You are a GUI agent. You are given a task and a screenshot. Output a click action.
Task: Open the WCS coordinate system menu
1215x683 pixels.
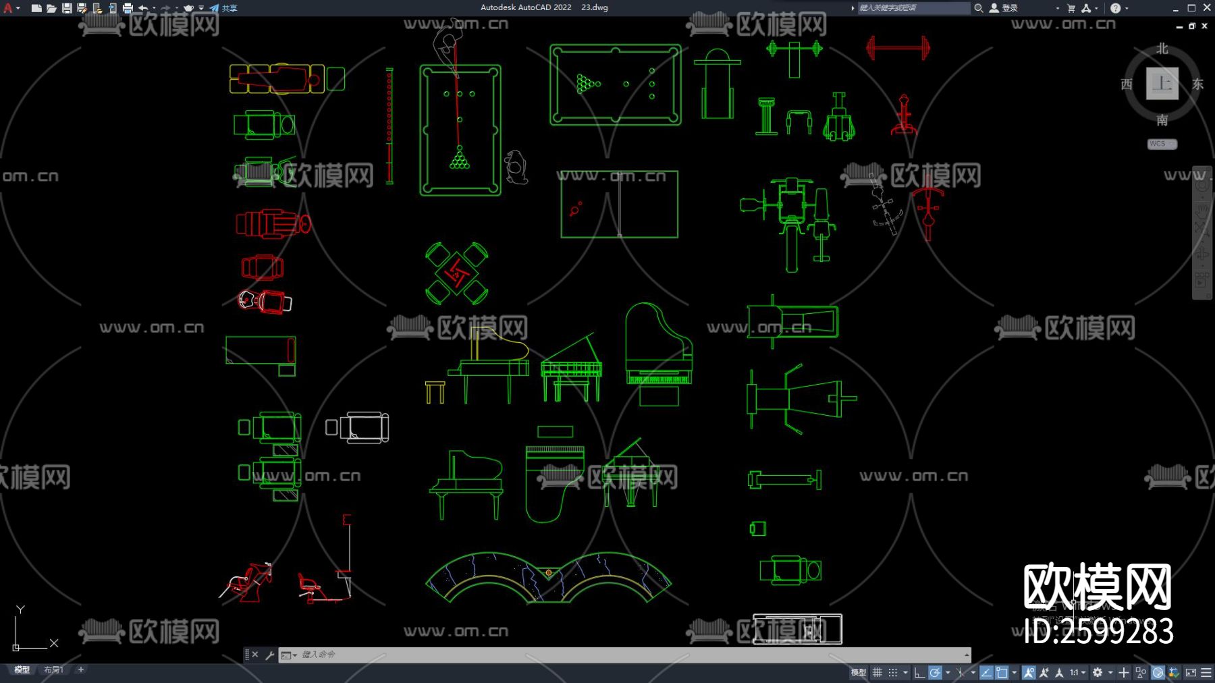(x=1162, y=144)
